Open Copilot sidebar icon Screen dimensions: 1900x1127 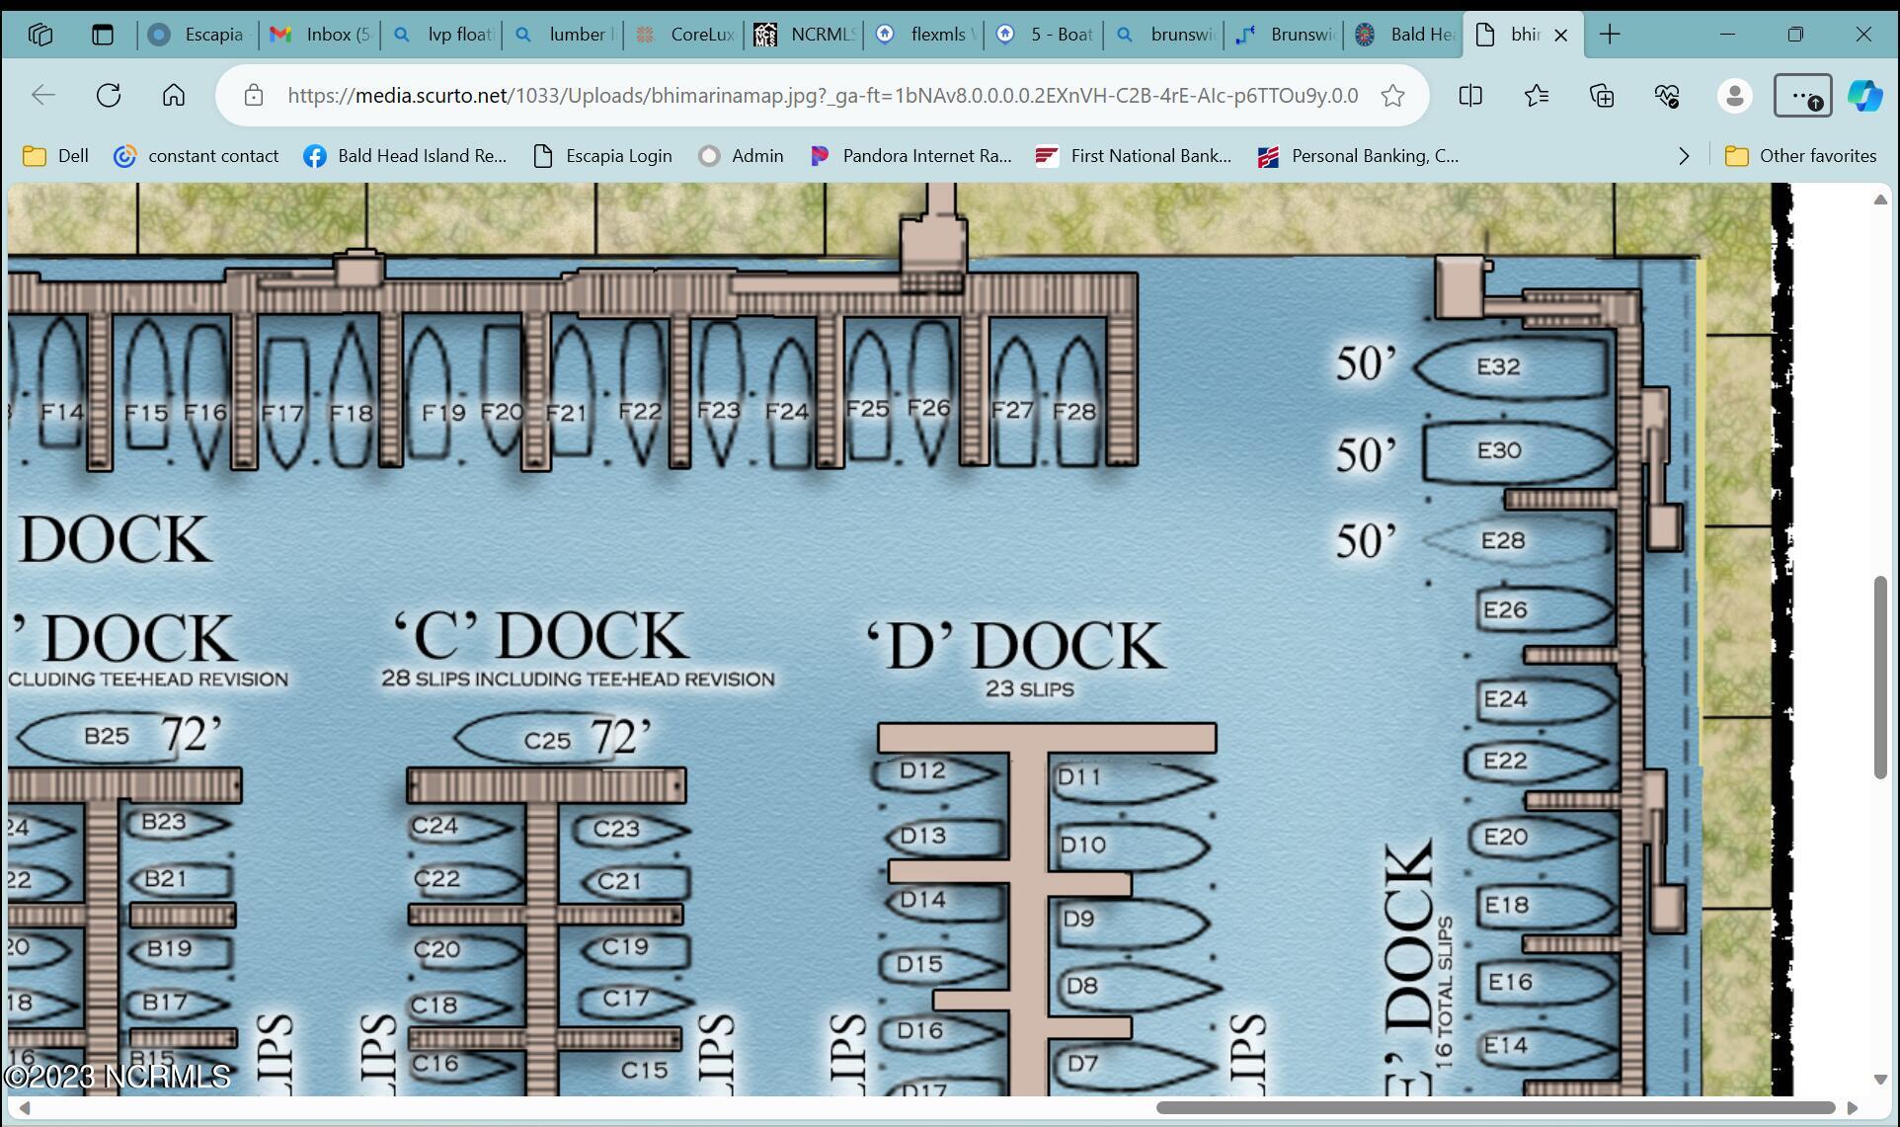coord(1864,95)
